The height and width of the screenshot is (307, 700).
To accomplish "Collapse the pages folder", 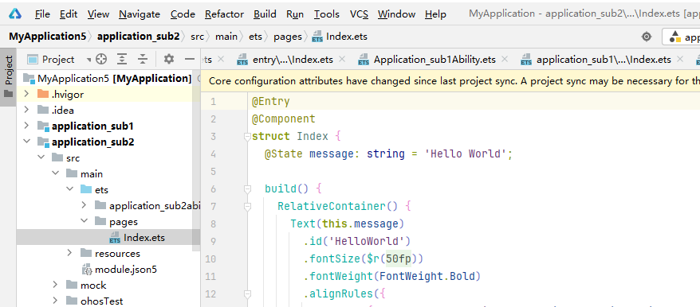I will click(85, 221).
